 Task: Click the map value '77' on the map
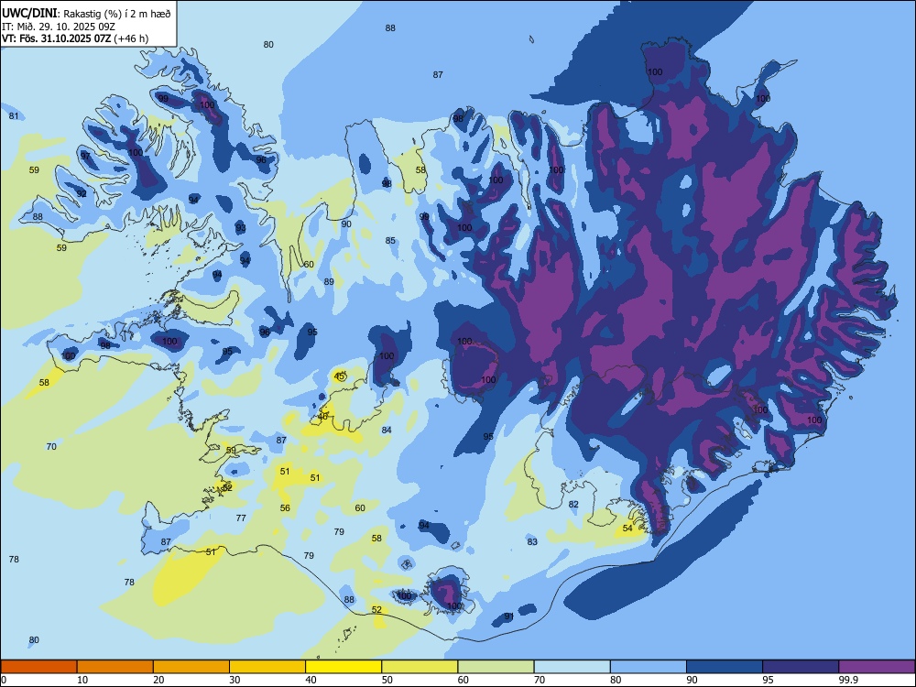point(241,518)
